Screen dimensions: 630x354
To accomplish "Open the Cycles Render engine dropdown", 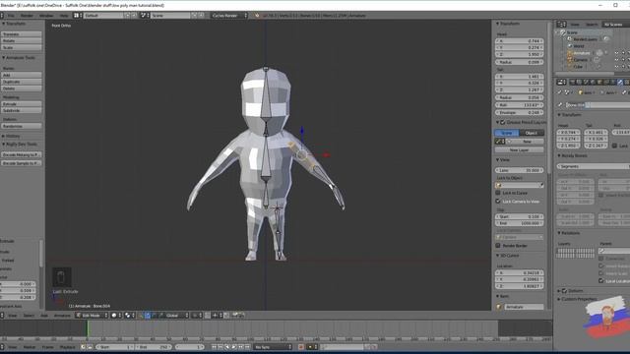I will [228, 16].
